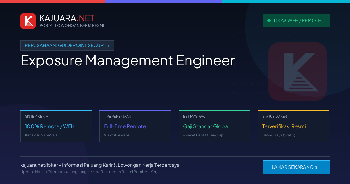Click the Kerja dari Mana Saja text

click(41, 135)
